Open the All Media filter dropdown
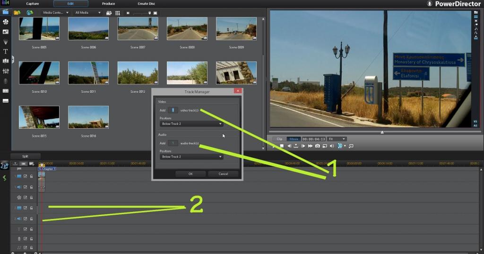484x254 pixels. click(87, 13)
